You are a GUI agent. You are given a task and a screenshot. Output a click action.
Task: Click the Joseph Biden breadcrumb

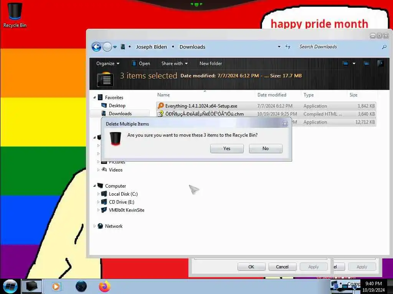pyautogui.click(x=151, y=47)
